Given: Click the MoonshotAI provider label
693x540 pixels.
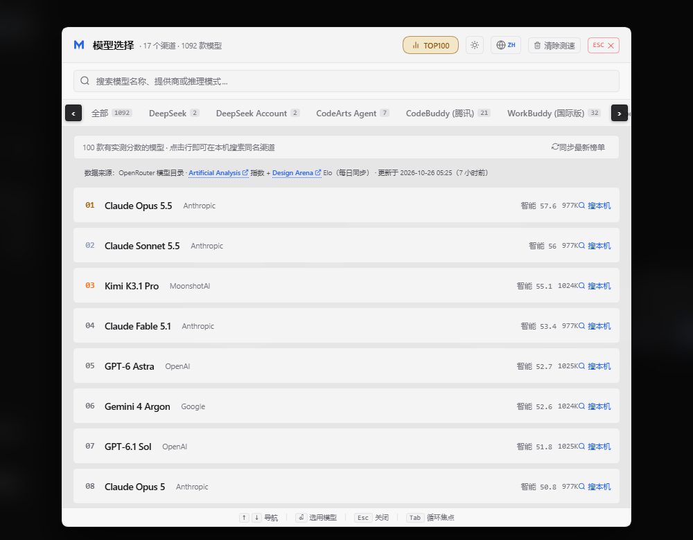Looking at the screenshot, I should (x=190, y=286).
